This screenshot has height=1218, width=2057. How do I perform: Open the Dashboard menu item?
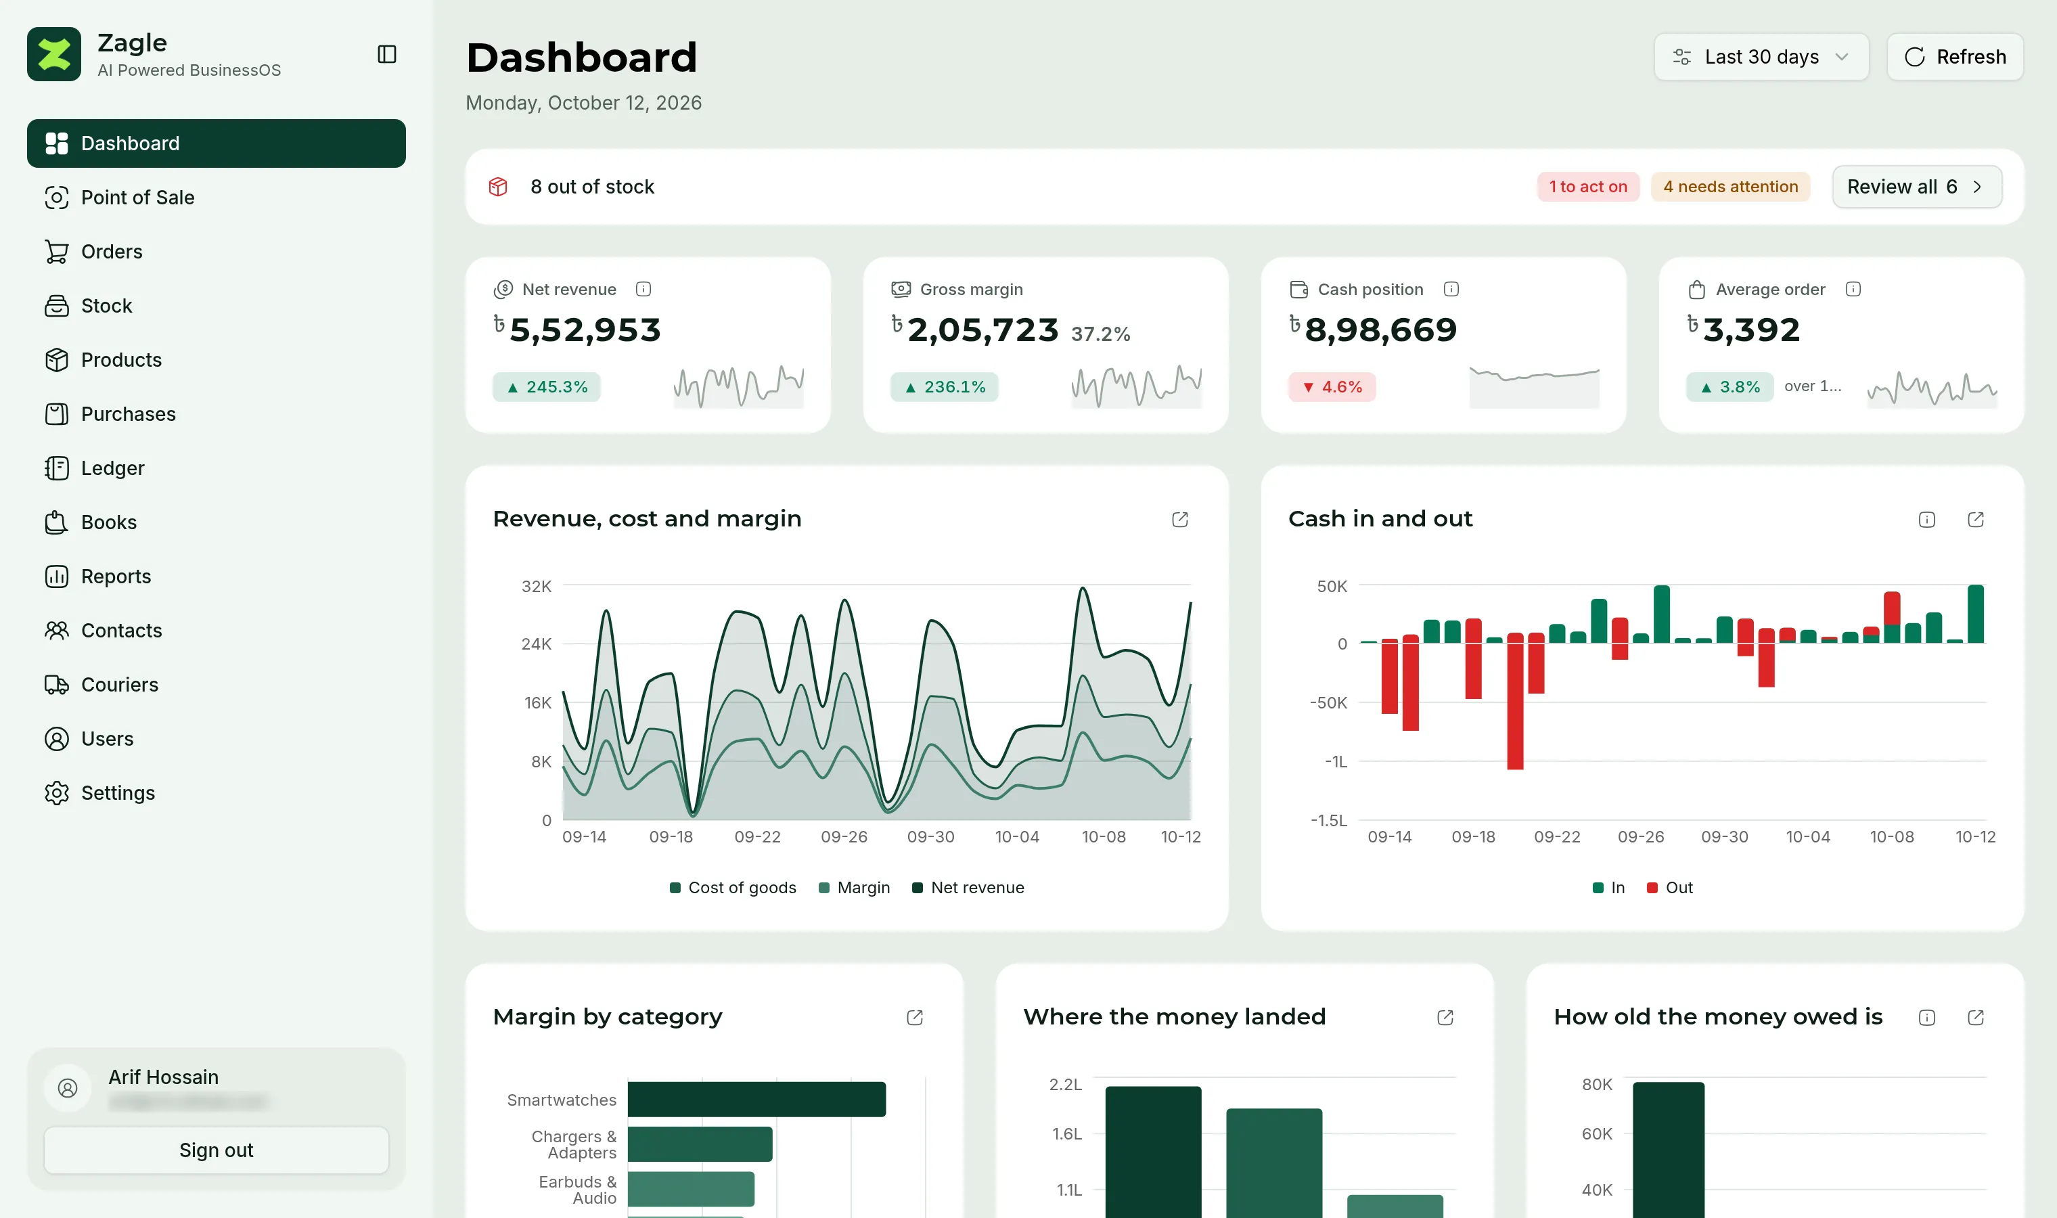pyautogui.click(x=216, y=143)
